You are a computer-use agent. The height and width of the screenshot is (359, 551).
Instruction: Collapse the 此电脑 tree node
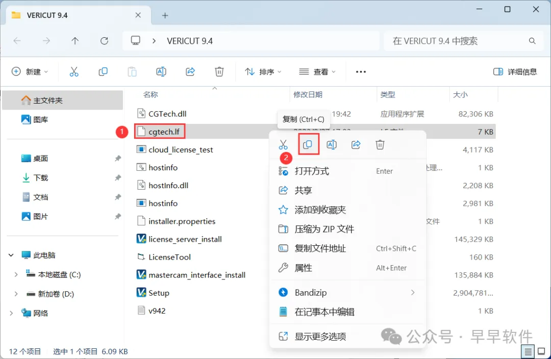point(11,255)
